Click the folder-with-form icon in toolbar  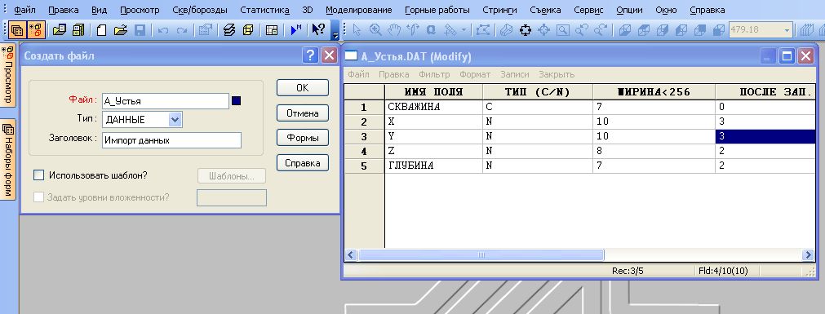pos(60,30)
